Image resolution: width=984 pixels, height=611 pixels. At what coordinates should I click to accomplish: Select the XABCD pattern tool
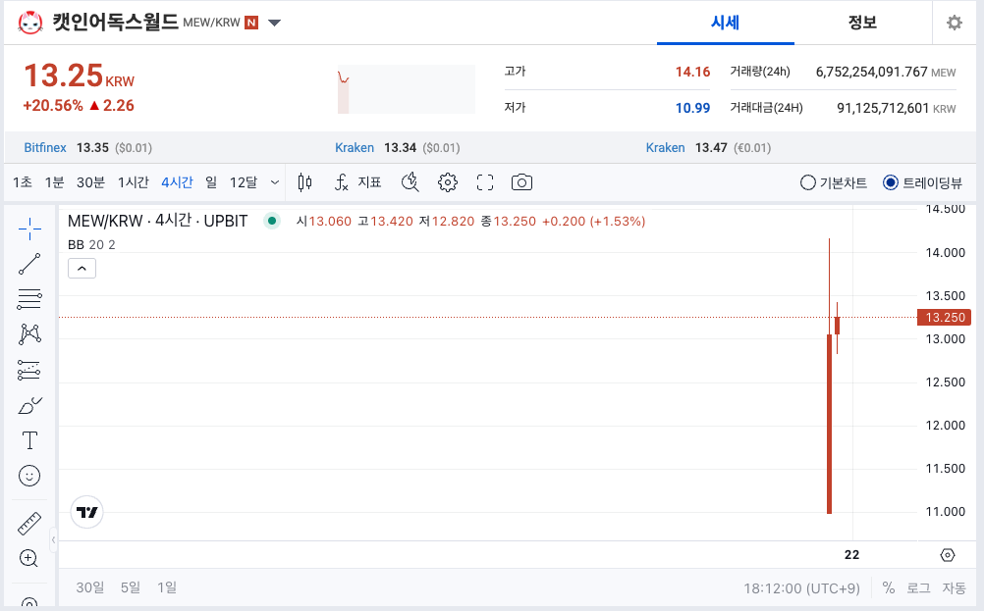(x=29, y=334)
